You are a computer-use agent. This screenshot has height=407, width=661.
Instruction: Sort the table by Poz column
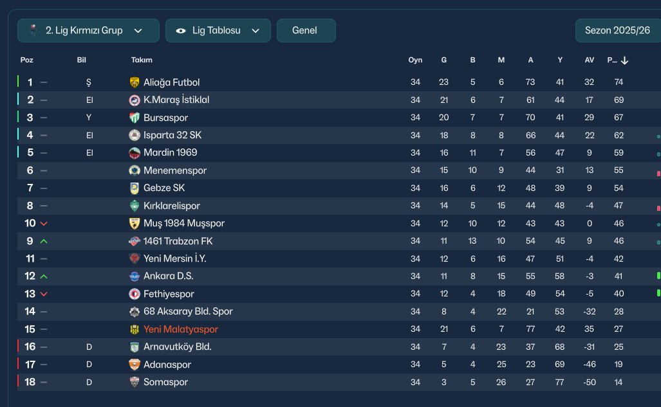[x=27, y=60]
